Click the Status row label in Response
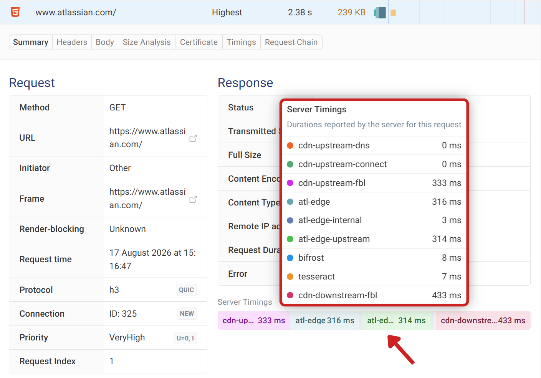541x378 pixels. pyautogui.click(x=241, y=108)
